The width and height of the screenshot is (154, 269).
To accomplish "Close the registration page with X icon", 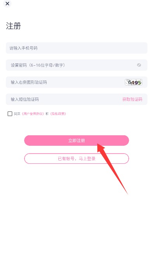I will tap(7, 3).
